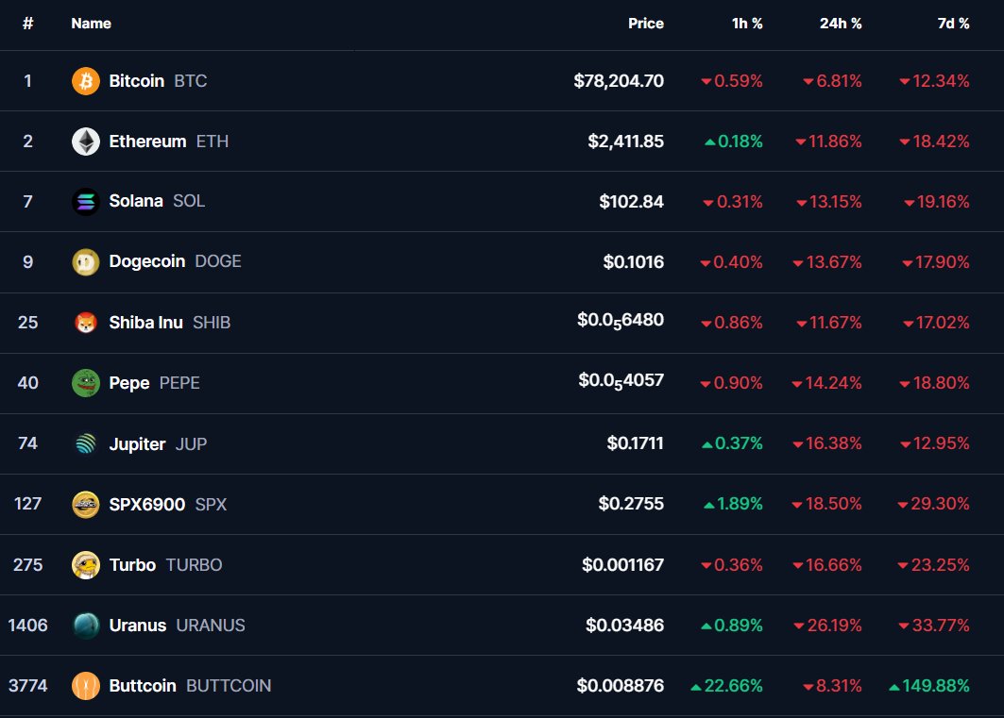Click Buttcoin price $0.008876
Viewport: 1004px width, 718px height.
[620, 686]
